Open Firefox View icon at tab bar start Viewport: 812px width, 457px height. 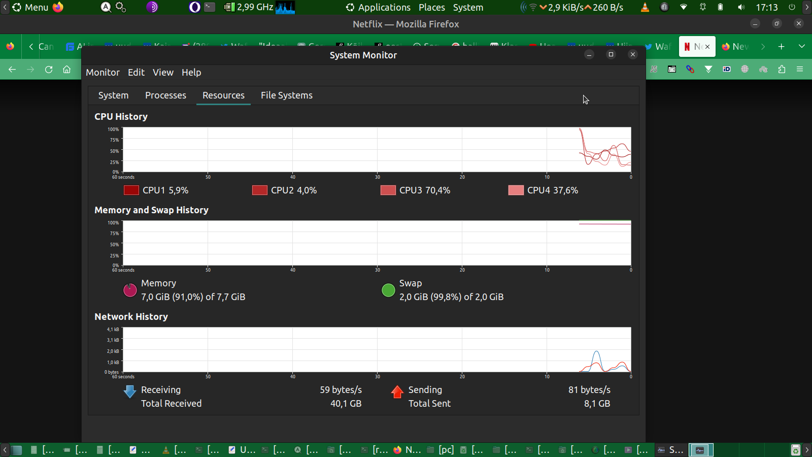coord(10,46)
